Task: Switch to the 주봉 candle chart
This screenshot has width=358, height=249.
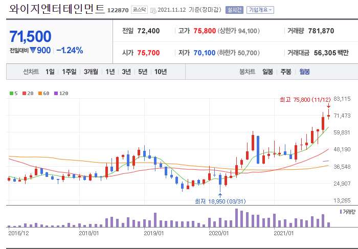Action: [286, 72]
